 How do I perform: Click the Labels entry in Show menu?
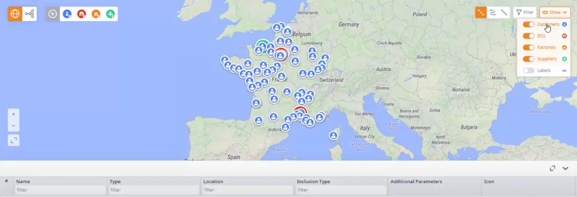tap(544, 70)
